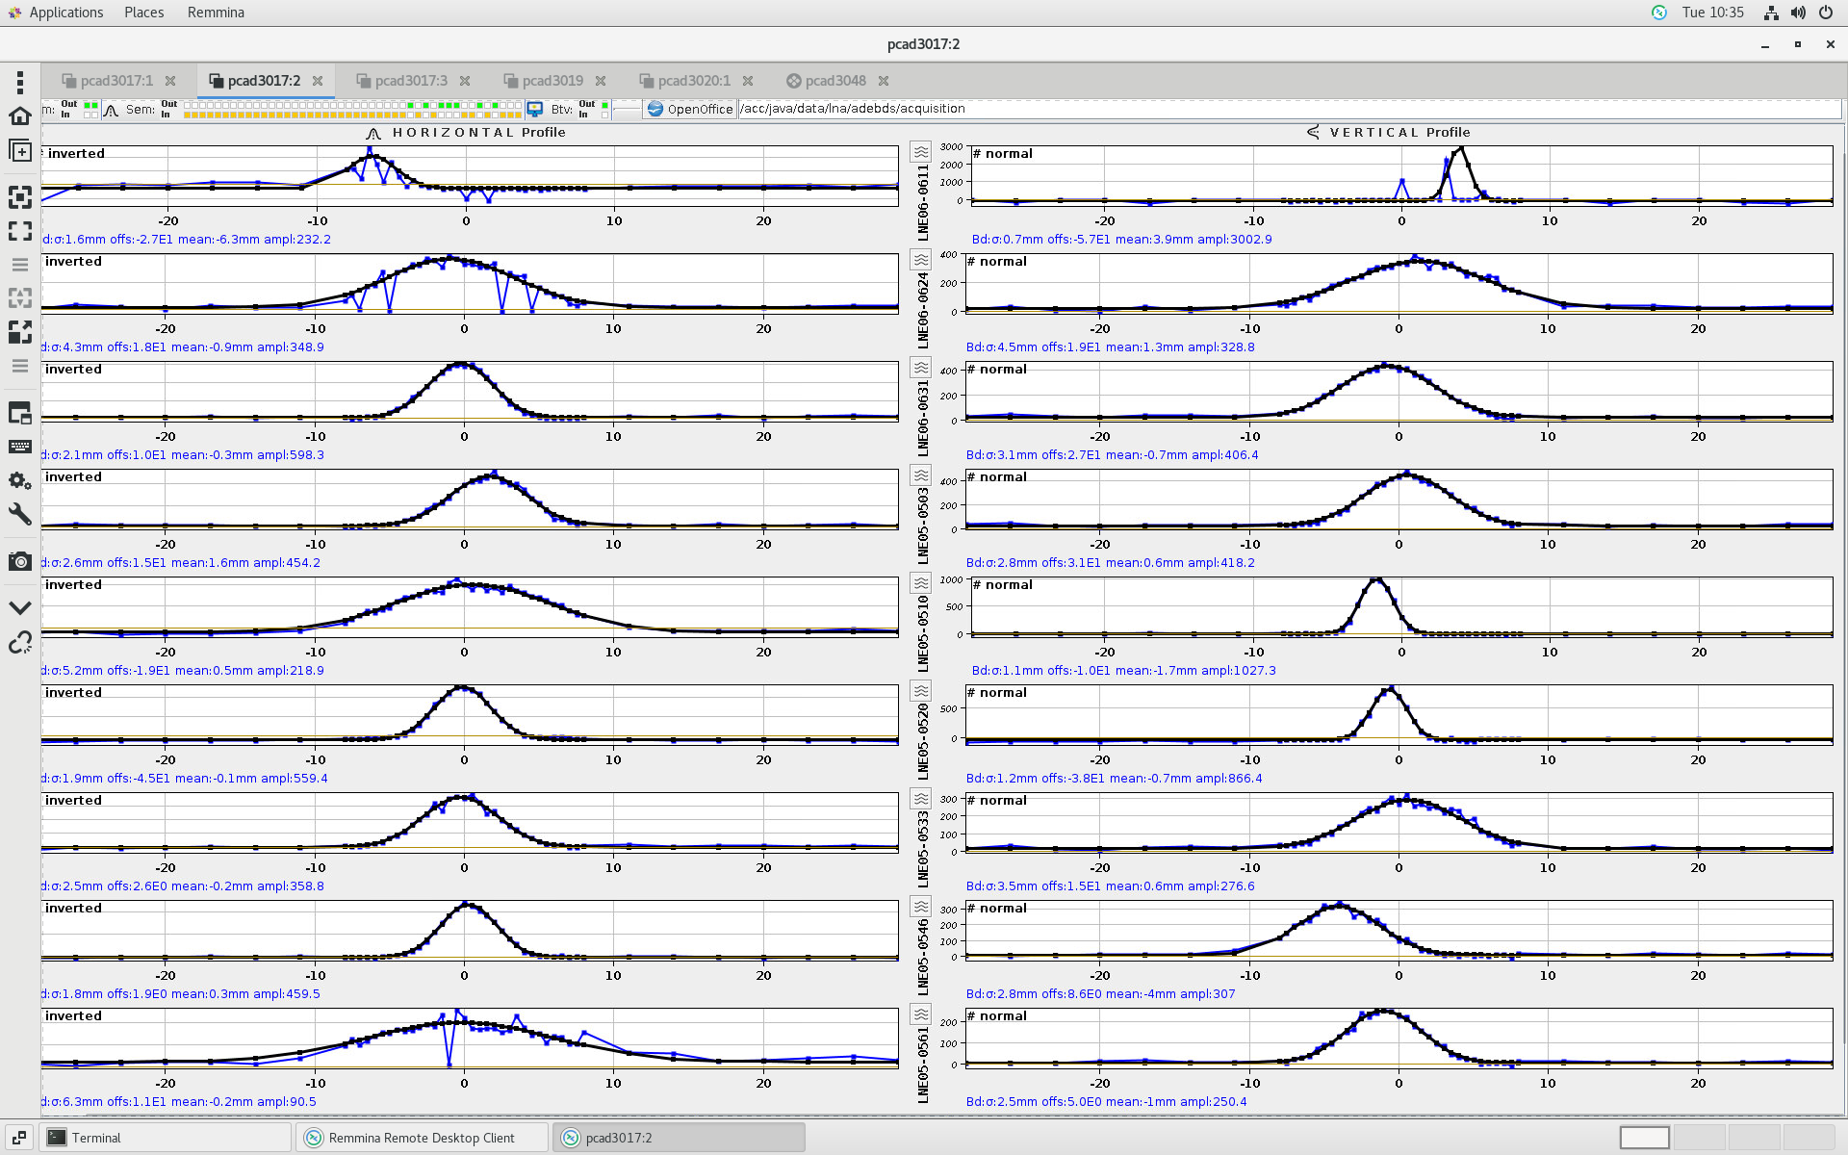Open the Remmina three-dot menu
Viewport: 1848px width, 1155px height.
point(20,82)
